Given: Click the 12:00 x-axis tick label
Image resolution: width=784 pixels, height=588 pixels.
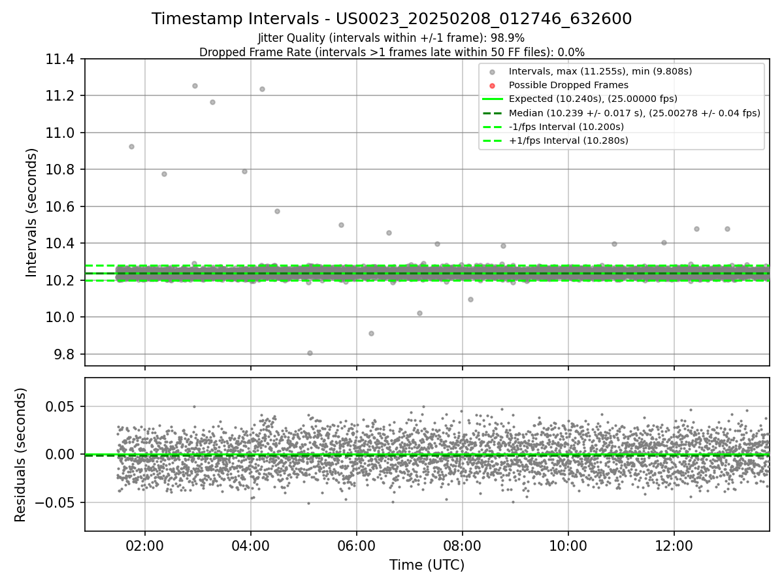Looking at the screenshot, I should click(x=674, y=545).
